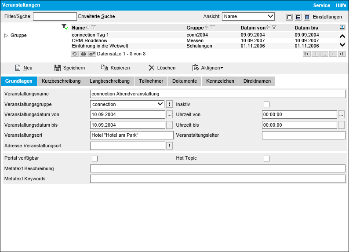Open the Teilnehmer tab
This screenshot has height=252, width=349.
pos(151,81)
